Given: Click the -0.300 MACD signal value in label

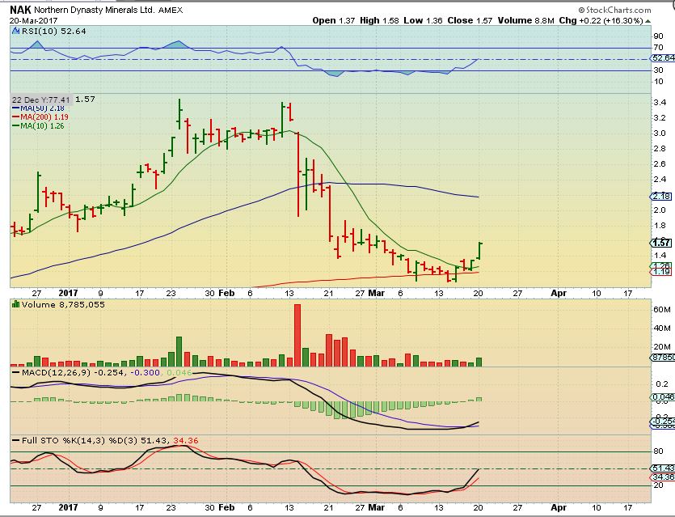Looking at the screenshot, I should [x=144, y=372].
